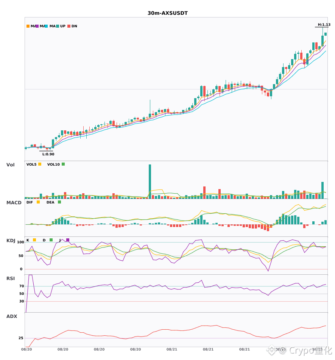Viewport: 335px width, 360px height.
Task: Click the cyan MA legend swatch
Action: coord(46,26)
